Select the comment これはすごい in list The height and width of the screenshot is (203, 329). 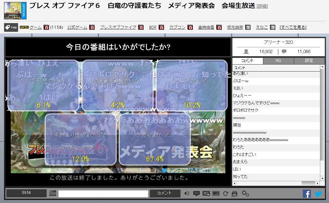point(276,155)
